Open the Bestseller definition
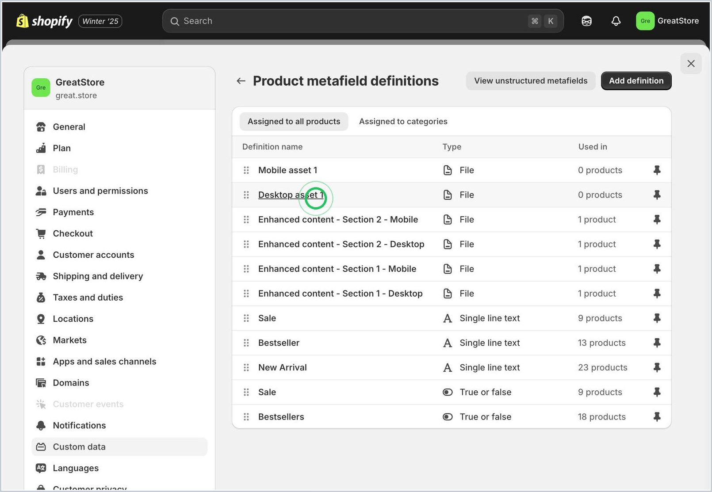712x492 pixels. click(x=279, y=343)
